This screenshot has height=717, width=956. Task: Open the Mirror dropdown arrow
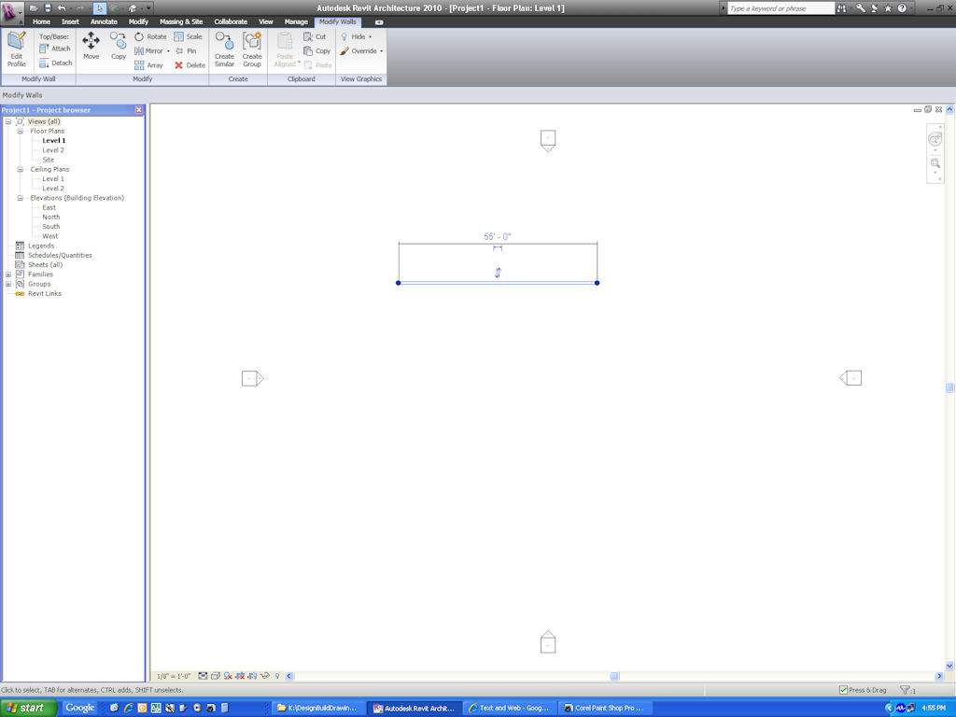pos(168,51)
